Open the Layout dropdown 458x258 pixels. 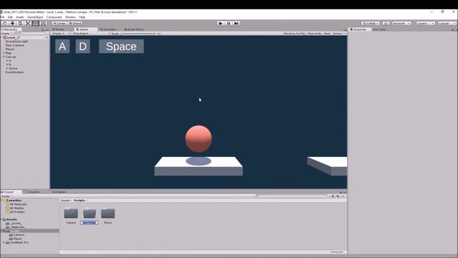pyautogui.click(x=447, y=23)
